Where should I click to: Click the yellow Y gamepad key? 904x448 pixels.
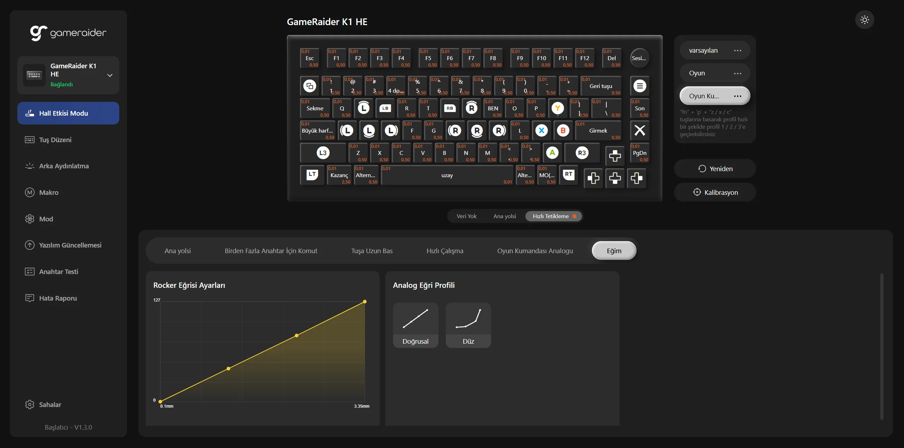(558, 108)
